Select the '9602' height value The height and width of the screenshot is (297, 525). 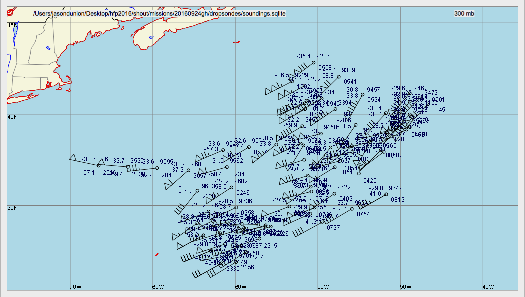point(241,181)
